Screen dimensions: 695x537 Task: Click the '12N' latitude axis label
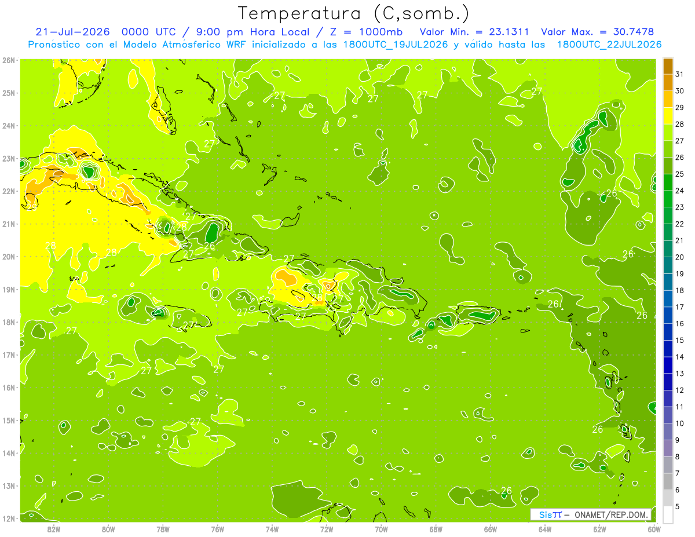pyautogui.click(x=9, y=518)
